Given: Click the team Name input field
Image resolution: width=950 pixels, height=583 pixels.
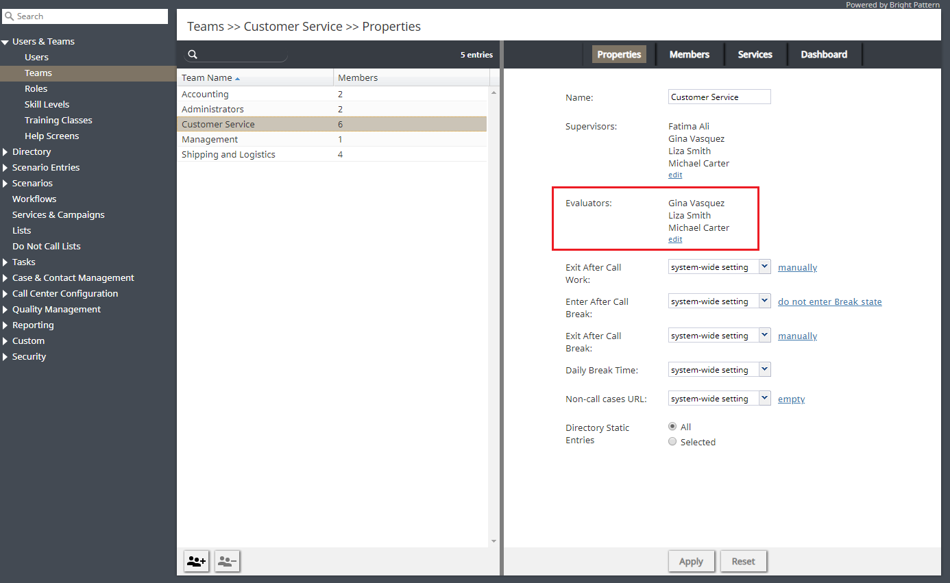Looking at the screenshot, I should [719, 97].
